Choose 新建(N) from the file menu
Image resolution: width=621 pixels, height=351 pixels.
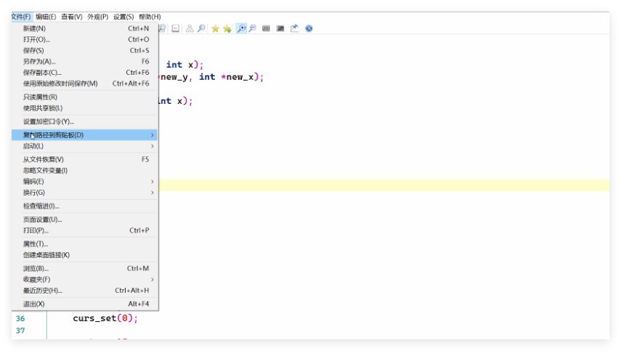(x=85, y=28)
